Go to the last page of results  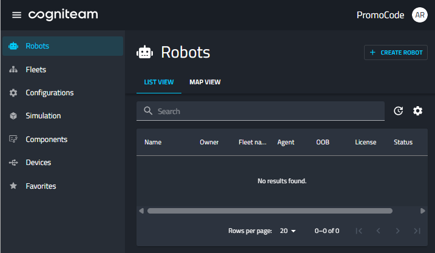point(417,231)
